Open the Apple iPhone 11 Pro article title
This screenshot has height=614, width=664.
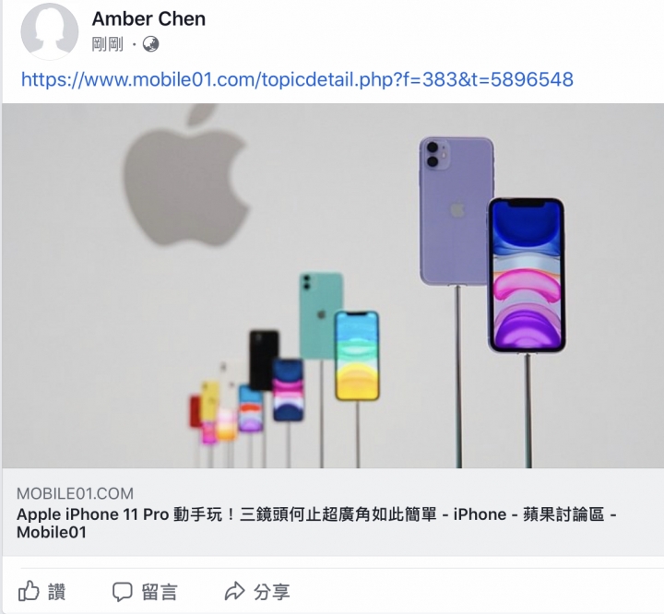(x=316, y=524)
